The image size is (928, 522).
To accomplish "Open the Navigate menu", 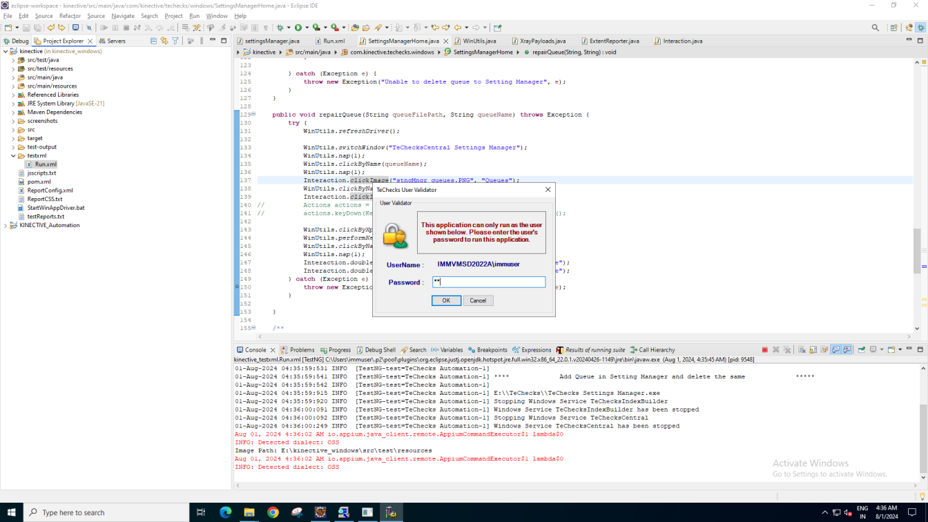I will (x=123, y=16).
